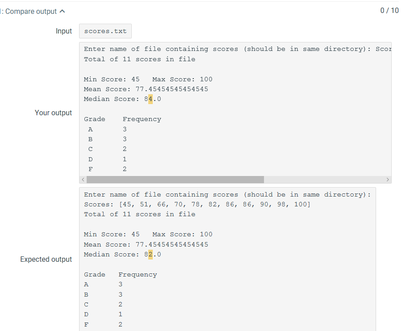This screenshot has height=331, width=402.
Task: Click the 0 / 10 score indicator
Action: (389, 11)
